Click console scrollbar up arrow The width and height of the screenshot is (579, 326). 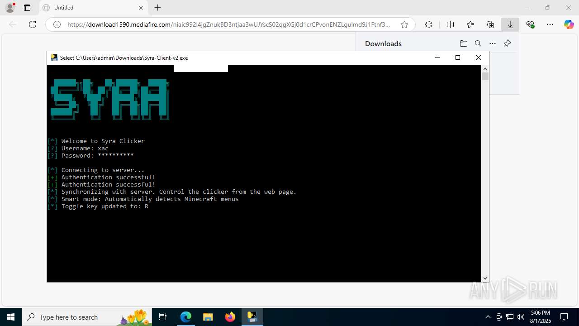pyautogui.click(x=485, y=68)
